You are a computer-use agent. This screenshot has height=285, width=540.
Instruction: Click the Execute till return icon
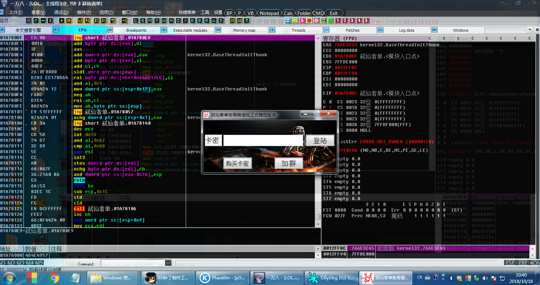(113, 21)
